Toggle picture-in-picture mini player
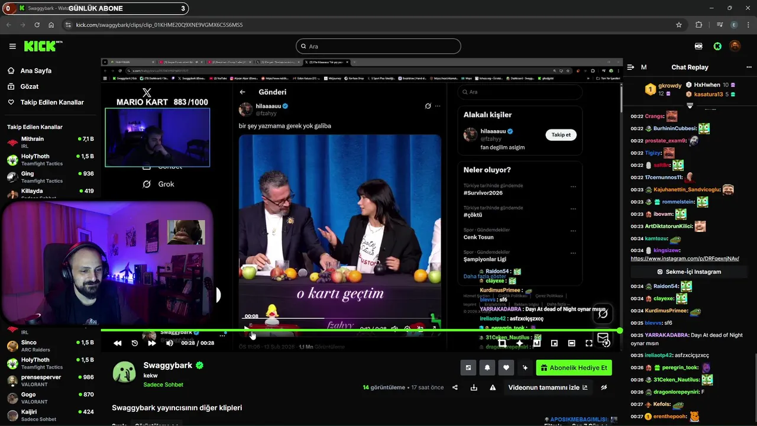 point(554,343)
